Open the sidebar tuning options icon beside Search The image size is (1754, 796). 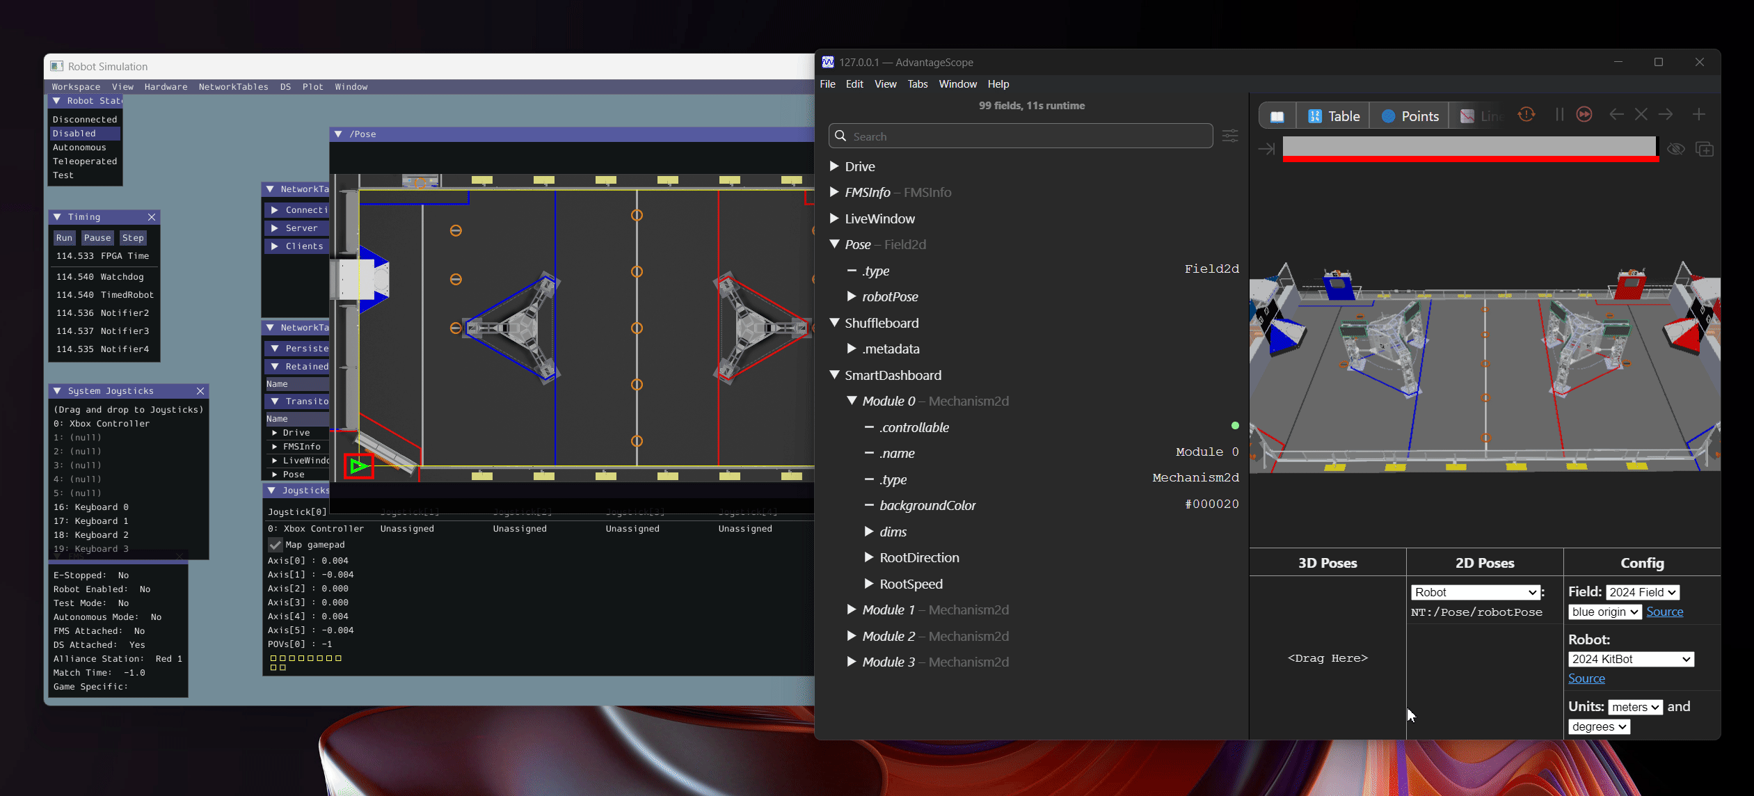point(1230,136)
